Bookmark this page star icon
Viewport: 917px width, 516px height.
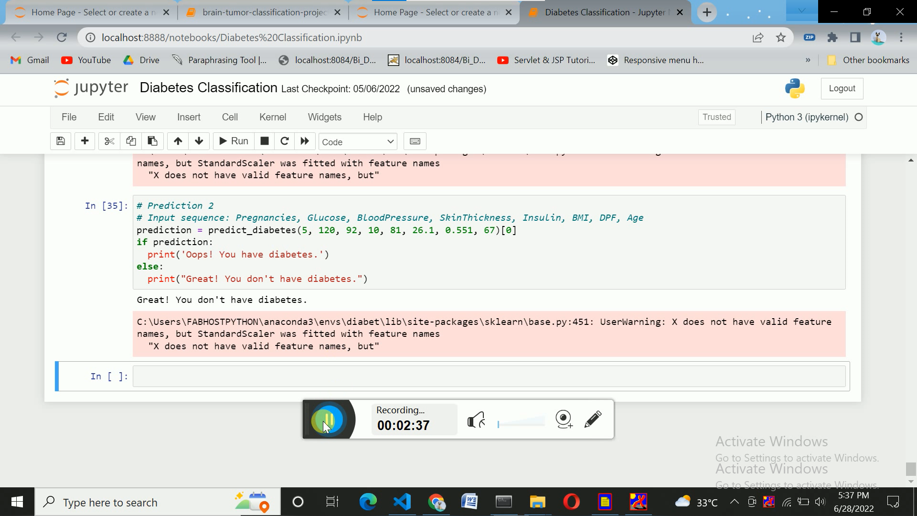781,37
